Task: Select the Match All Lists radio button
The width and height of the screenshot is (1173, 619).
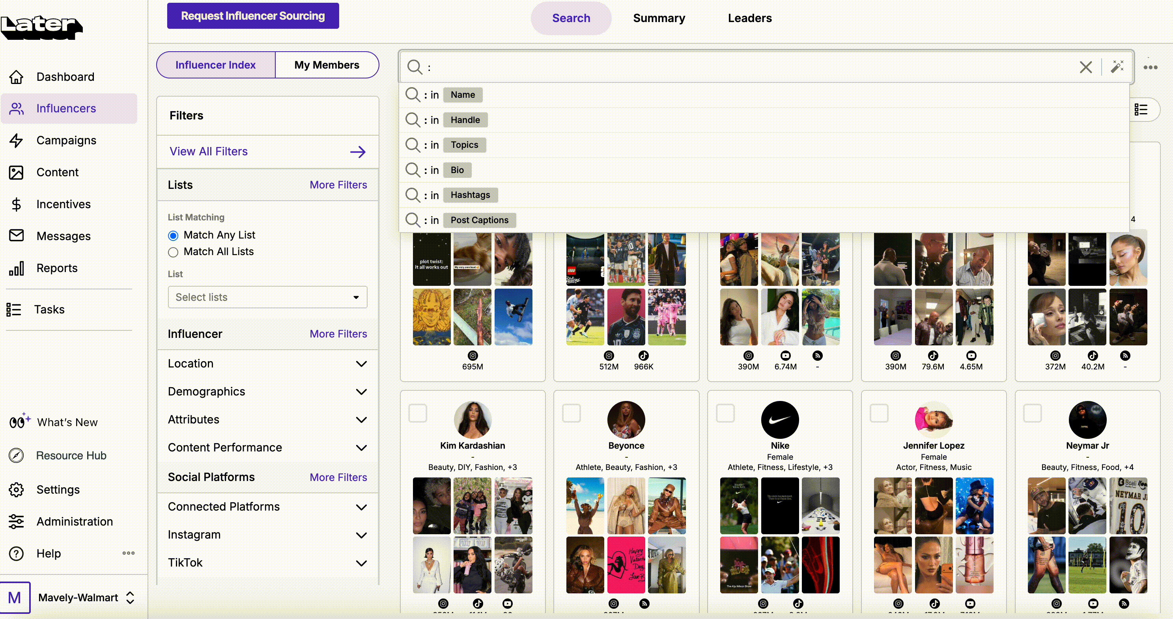Action: click(173, 252)
